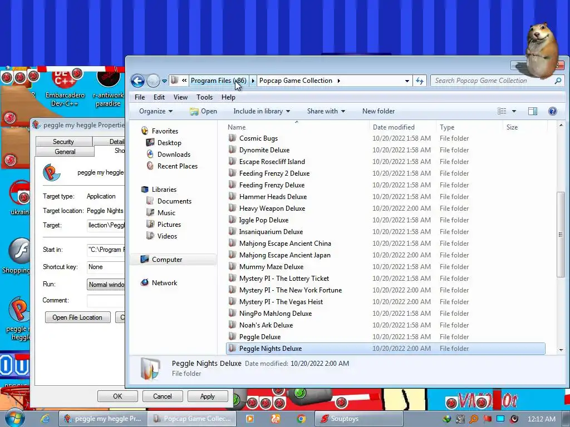Switch to Souptoys taskbar button
The height and width of the screenshot is (427, 570).
coord(358,419)
